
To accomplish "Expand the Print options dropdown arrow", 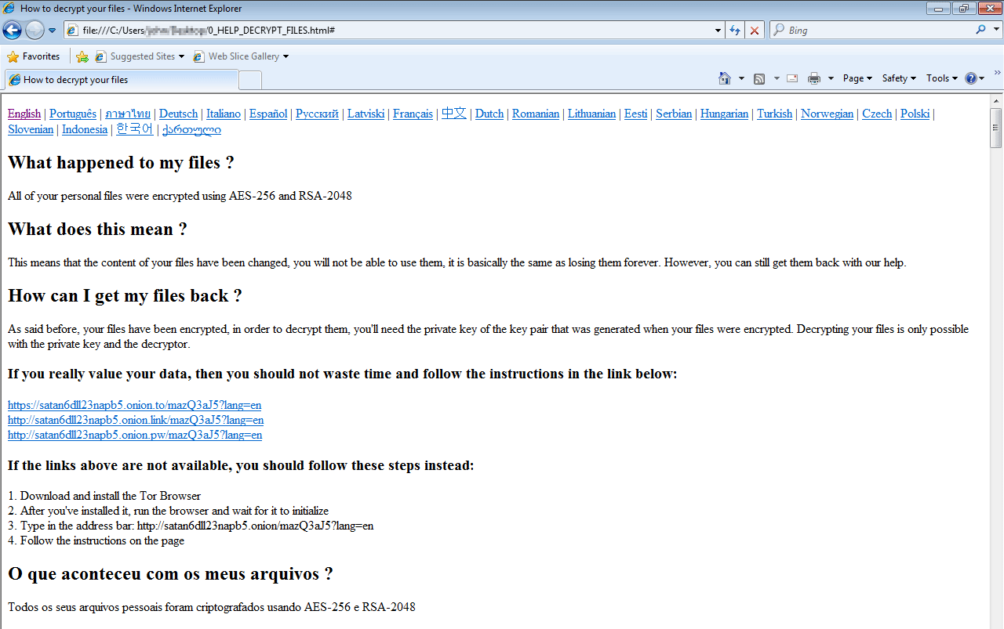I will coord(831,78).
